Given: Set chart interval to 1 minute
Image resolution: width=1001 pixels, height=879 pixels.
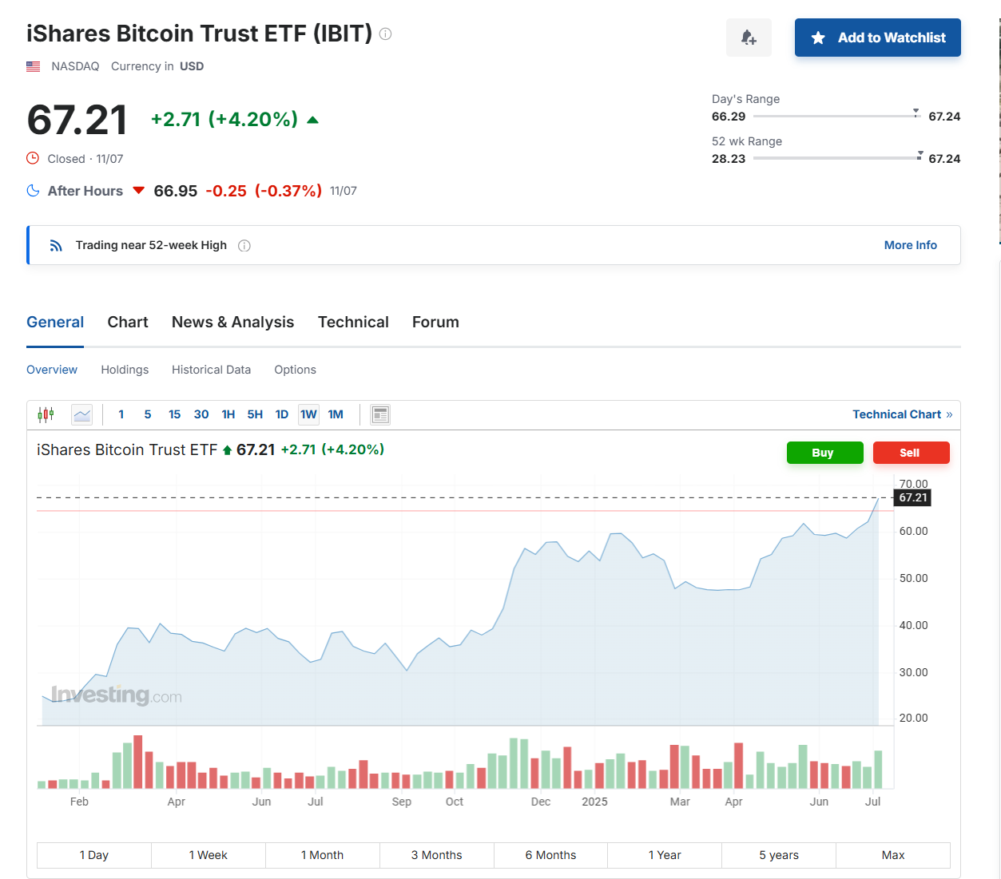Looking at the screenshot, I should 121,414.
